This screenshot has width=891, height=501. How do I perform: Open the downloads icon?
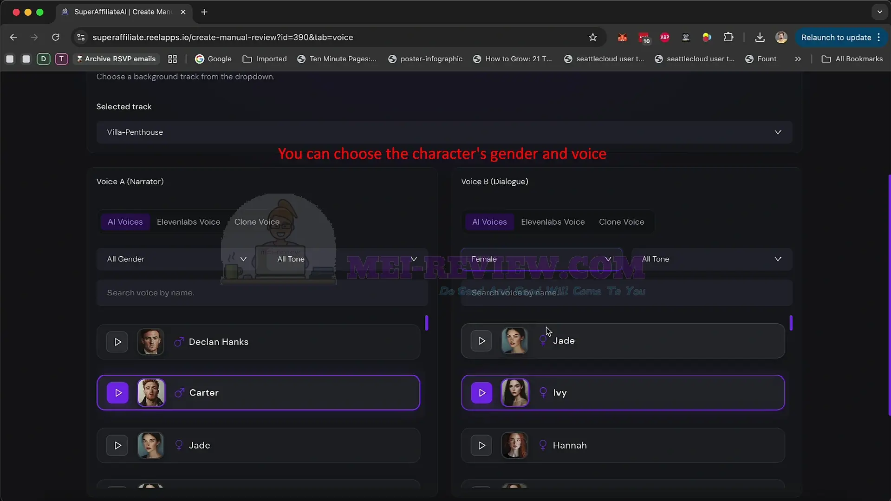pos(760,37)
